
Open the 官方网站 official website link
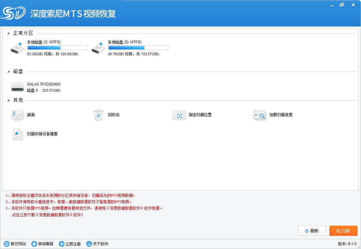pyautogui.click(x=15, y=244)
